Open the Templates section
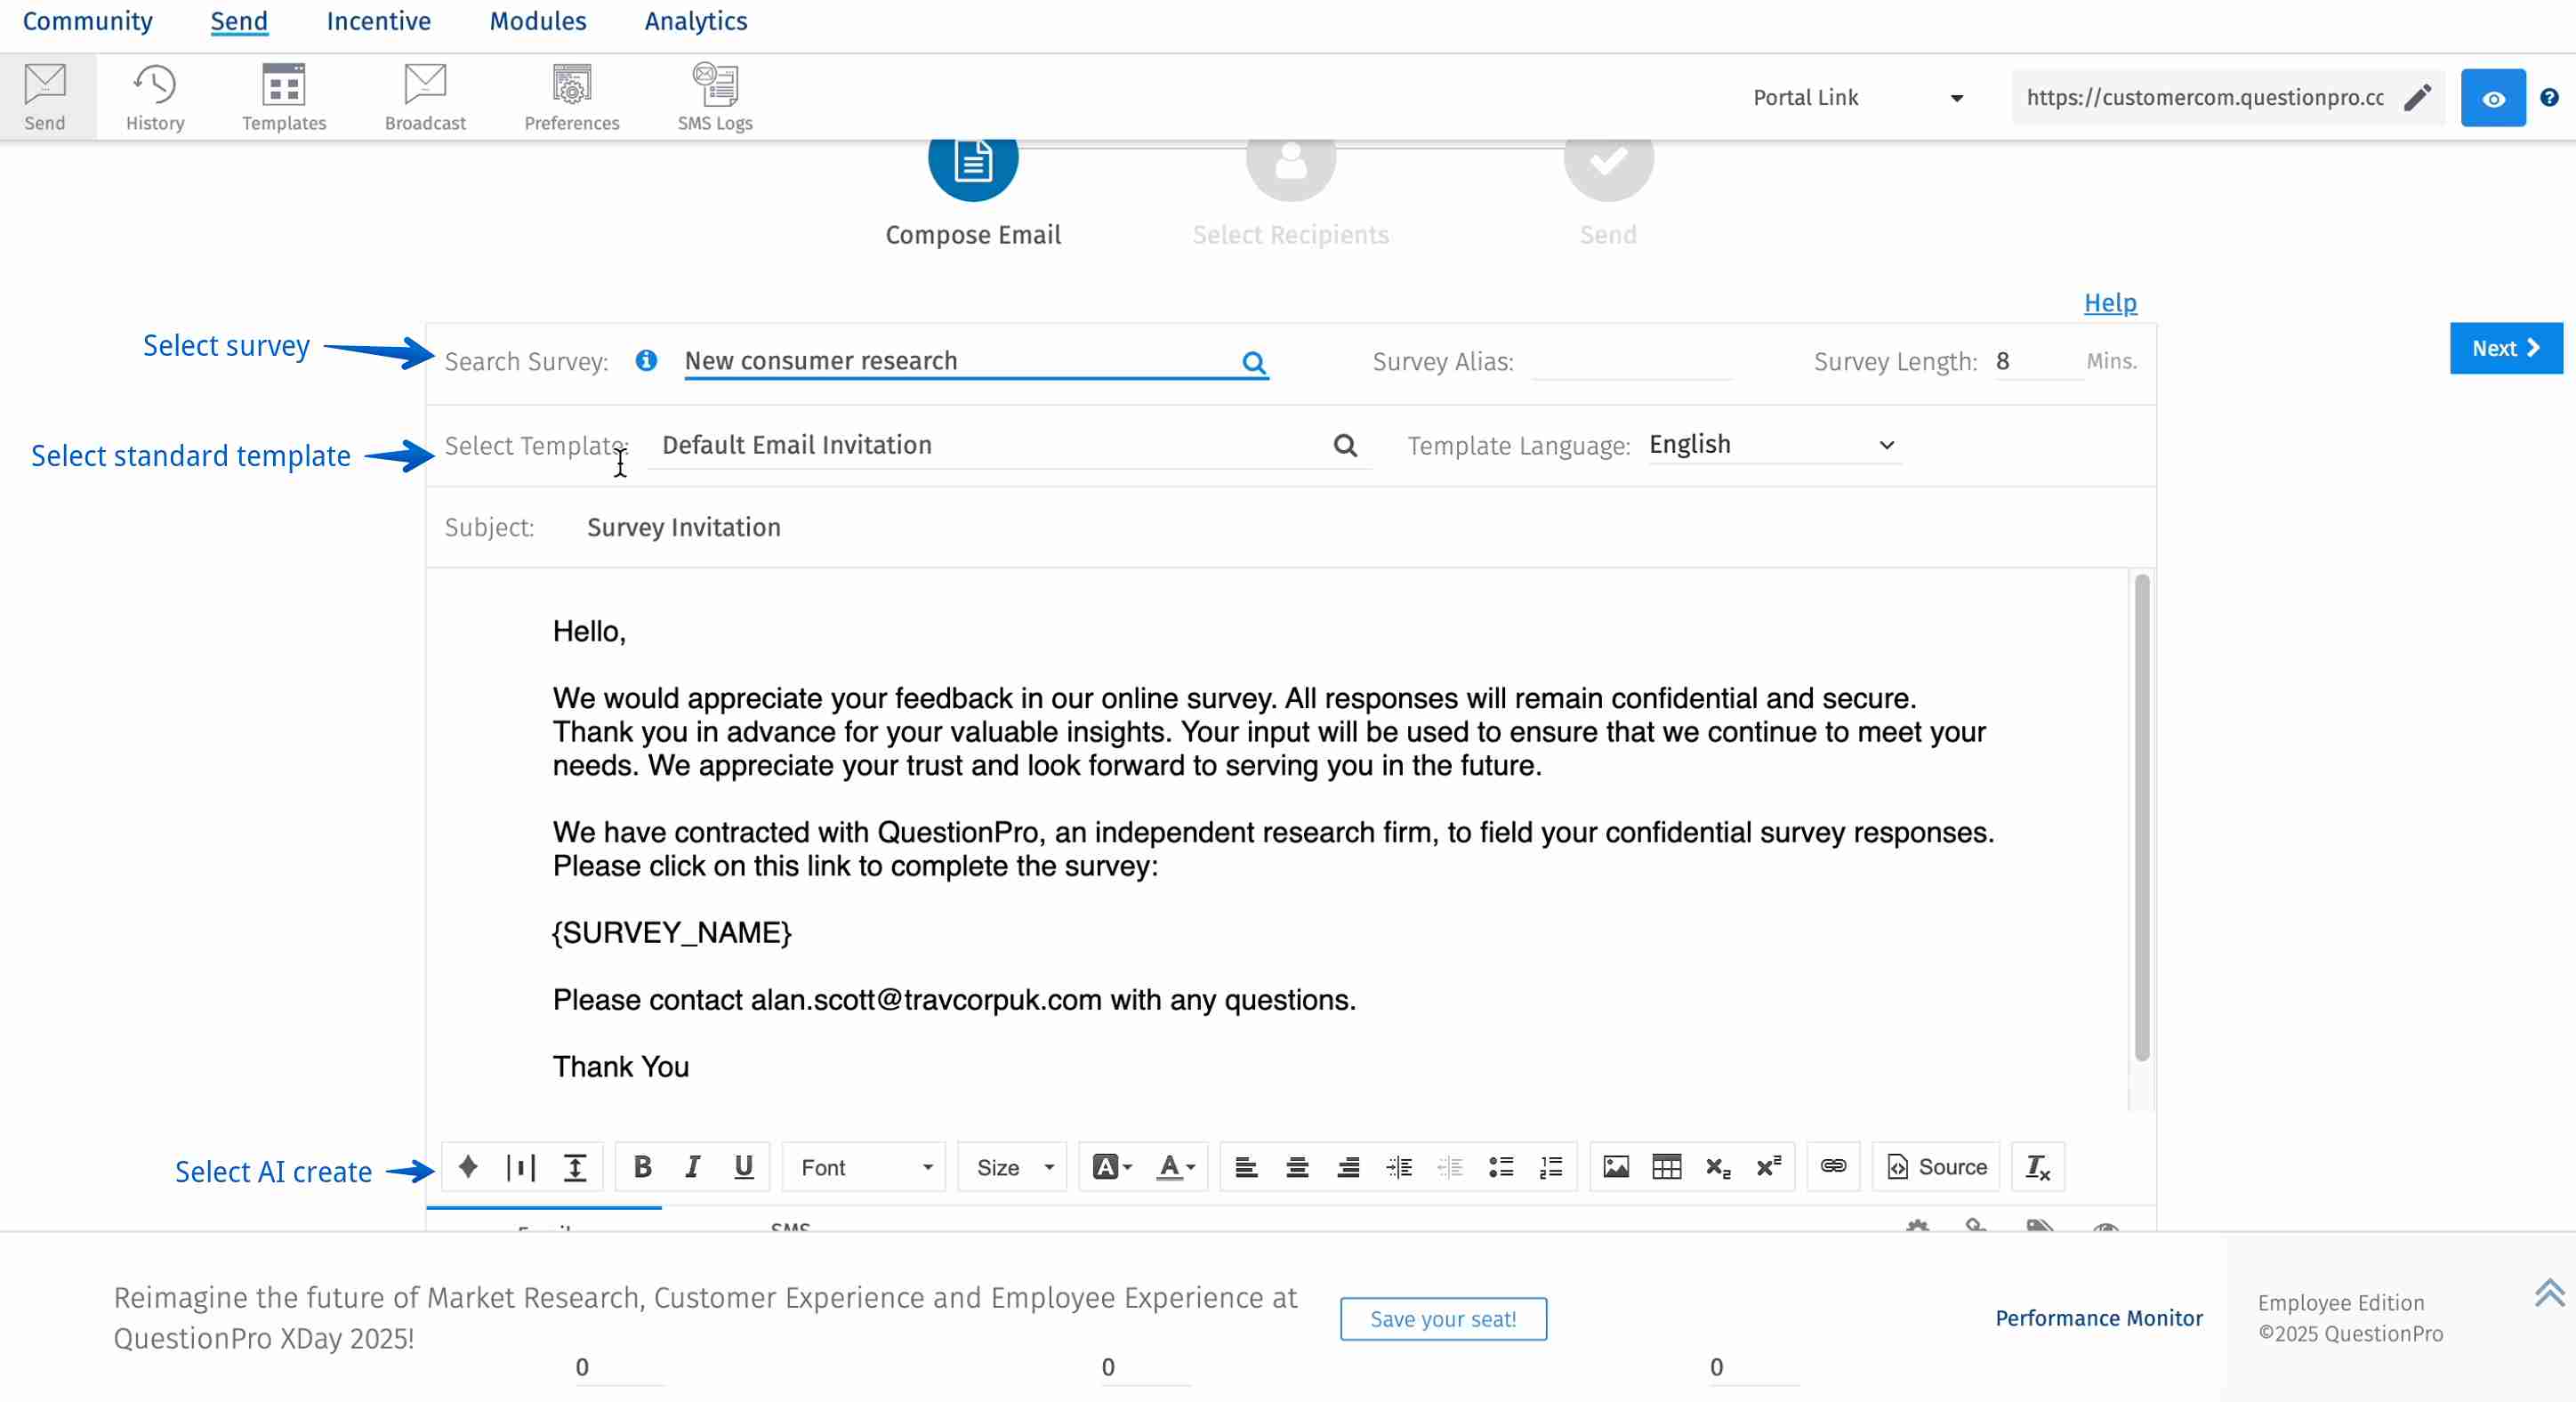Image resolution: width=2576 pixels, height=1402 pixels. [283, 95]
